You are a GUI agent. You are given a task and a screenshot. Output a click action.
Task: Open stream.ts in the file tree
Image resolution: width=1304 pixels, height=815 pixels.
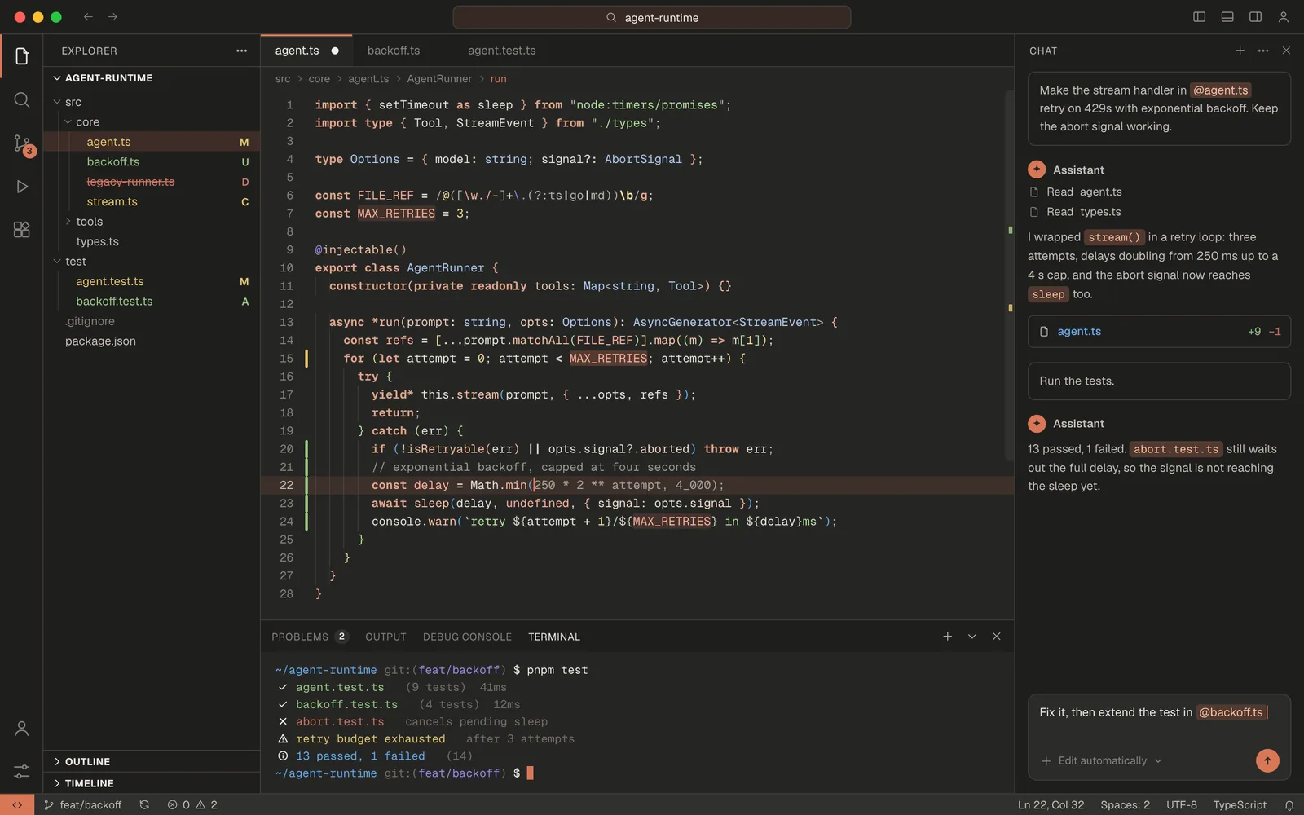click(152, 202)
